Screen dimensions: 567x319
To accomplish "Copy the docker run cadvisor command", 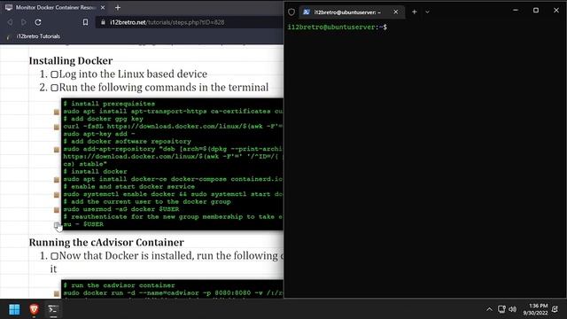I will (57, 293).
